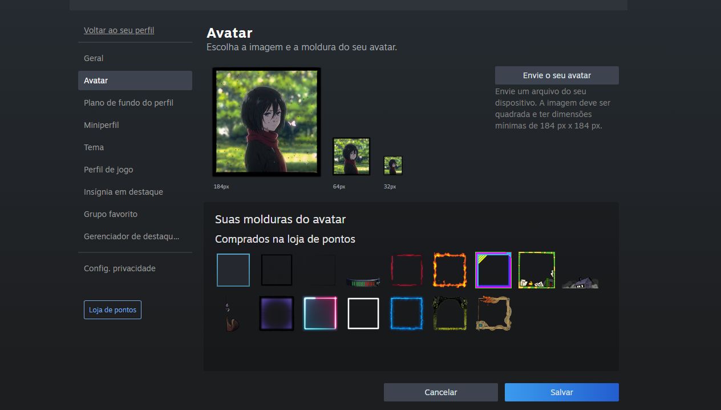The image size is (721, 410).
Task: Click Envie o seu avatar button
Action: (557, 75)
